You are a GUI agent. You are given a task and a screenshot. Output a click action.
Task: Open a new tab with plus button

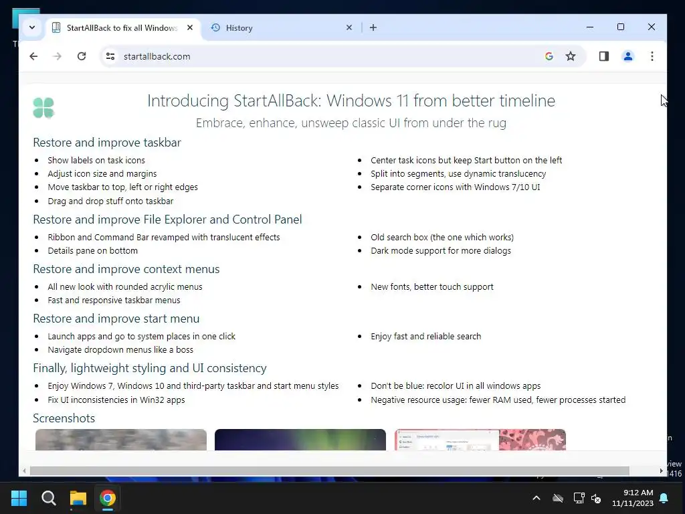373,27
